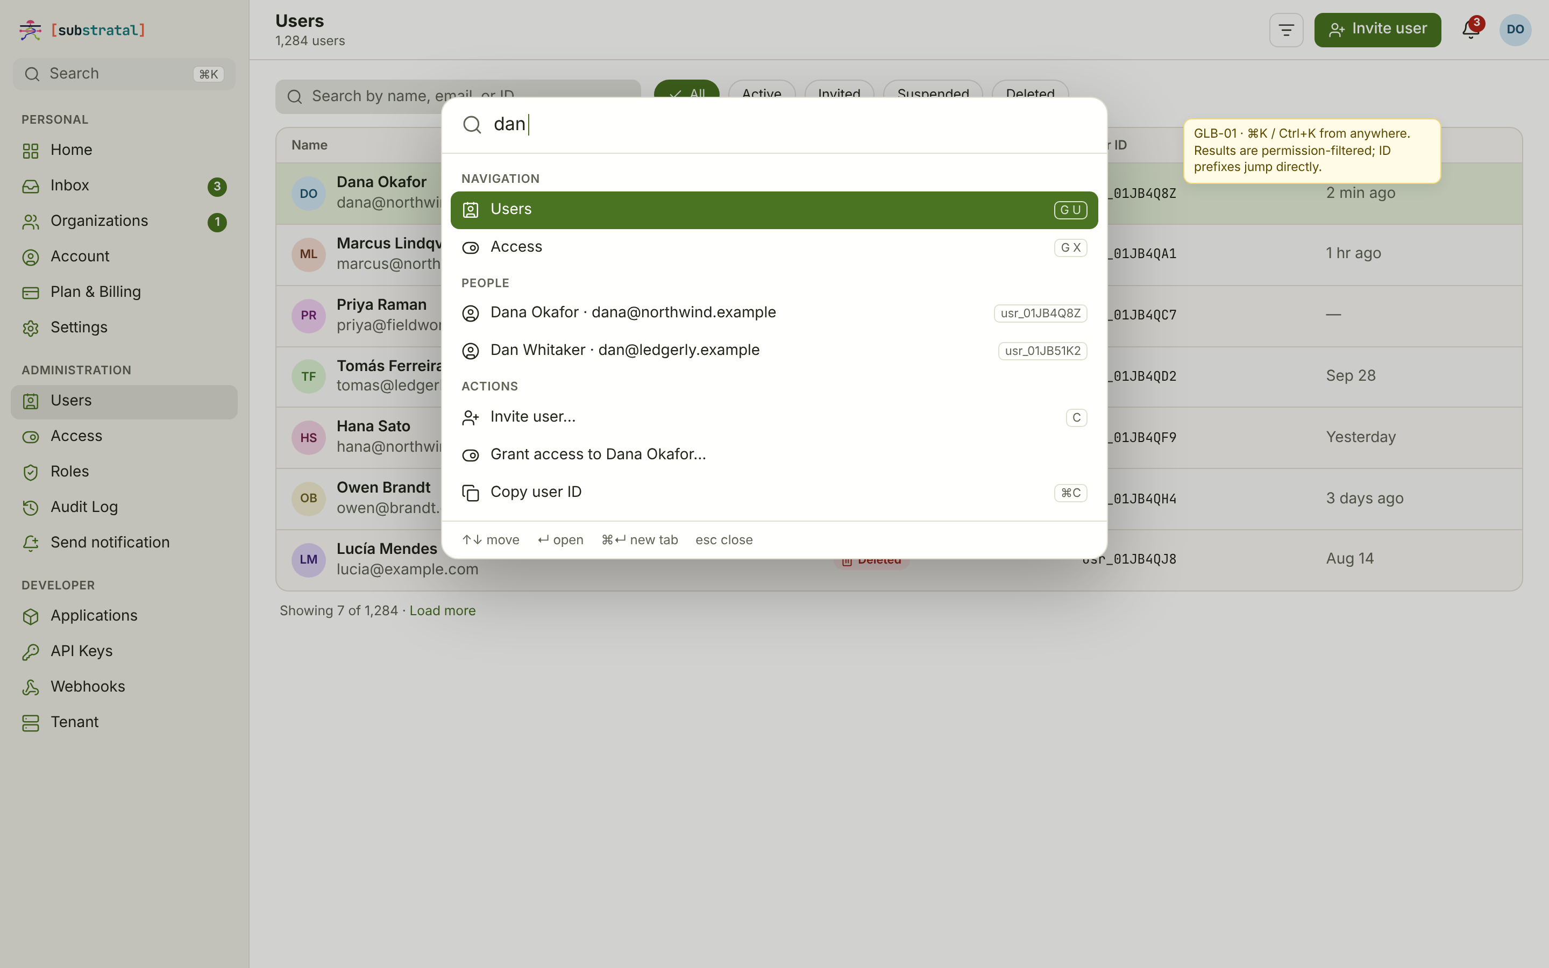1549x968 pixels.
Task: Open Tenant settings
Action: [124, 722]
